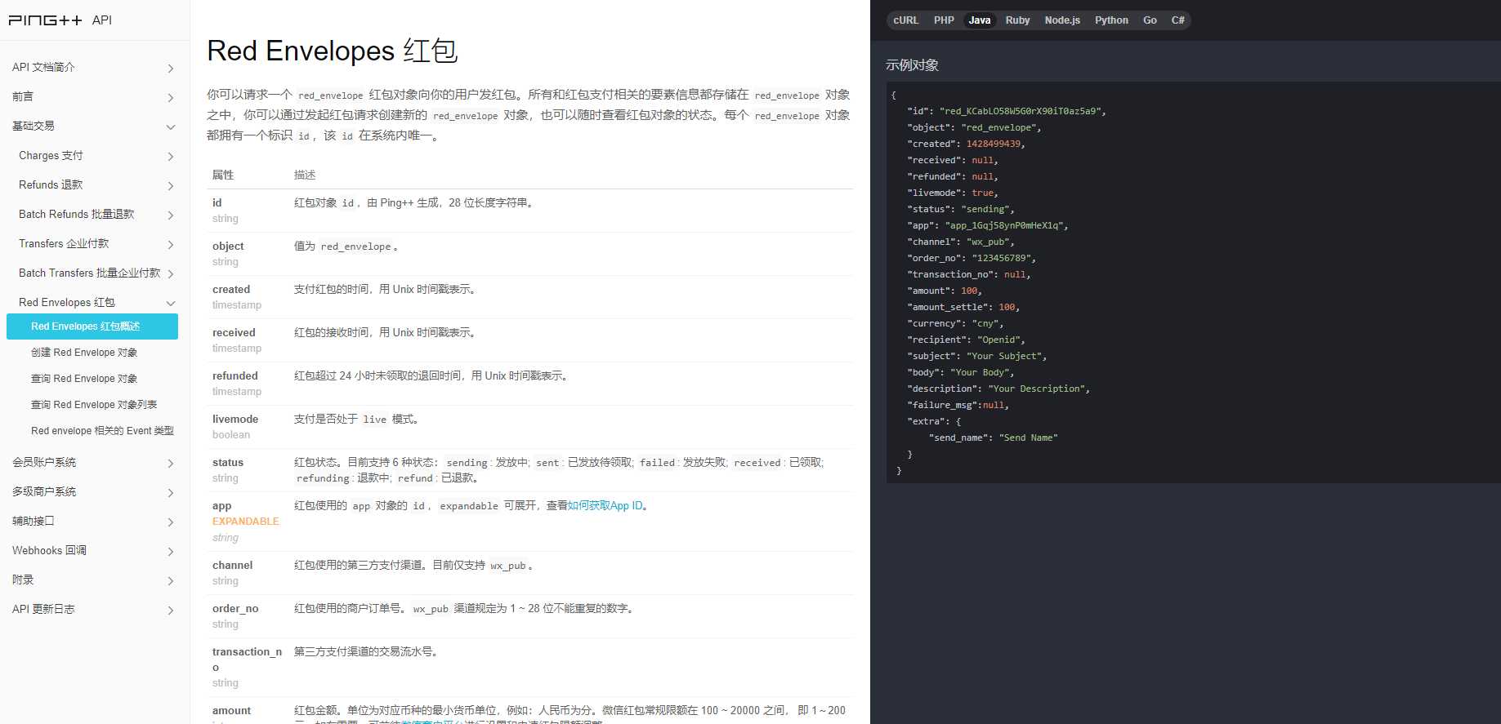
Task: Open 查询 Red Envelope 对象列表 page
Action: pyautogui.click(x=94, y=405)
